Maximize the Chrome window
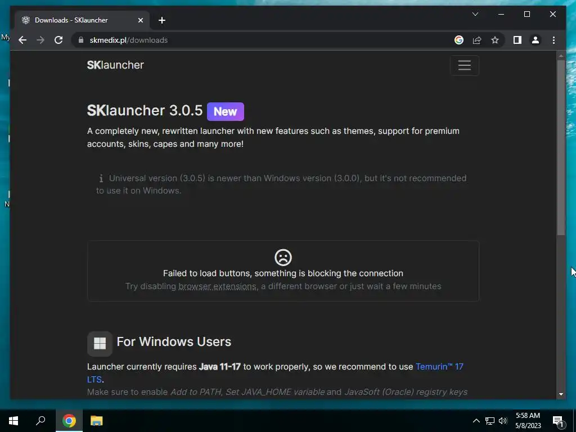This screenshot has height=432, width=576. tap(526, 14)
